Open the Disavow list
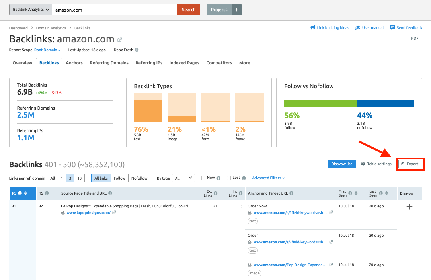431x280 pixels. tap(341, 164)
